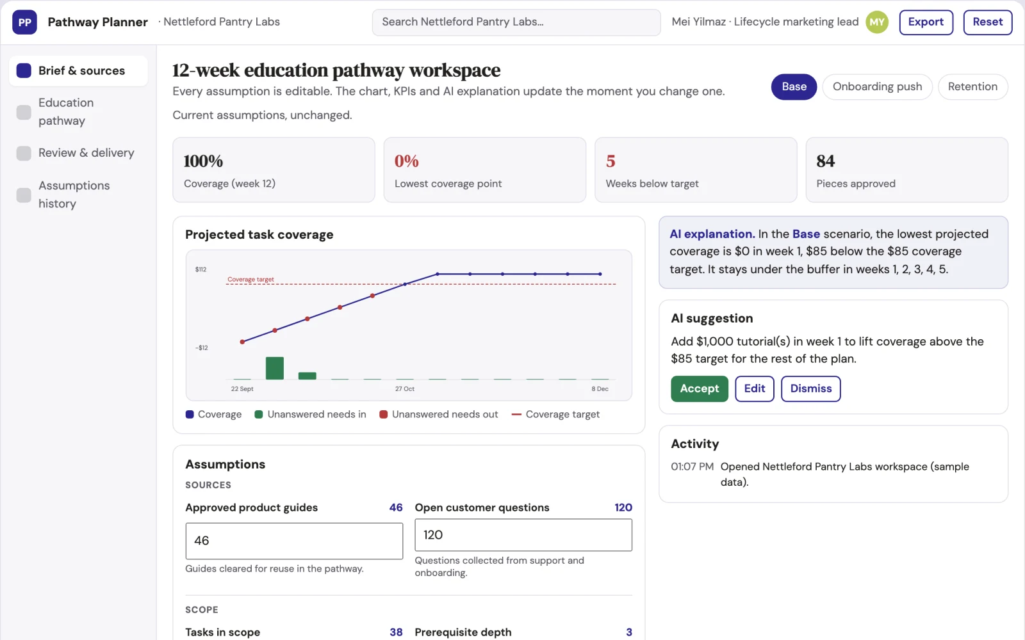1025x640 pixels.
Task: Click Mei Yilmaz Lifecycle marketing lead text
Action: [765, 22]
